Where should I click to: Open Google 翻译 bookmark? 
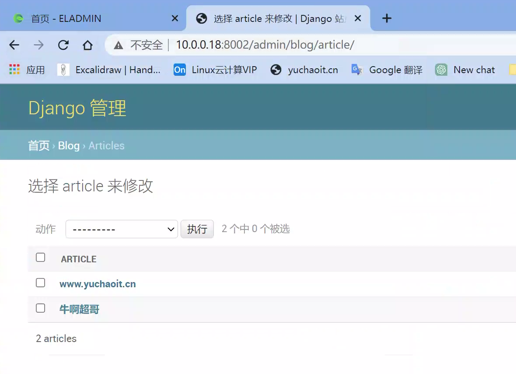387,70
